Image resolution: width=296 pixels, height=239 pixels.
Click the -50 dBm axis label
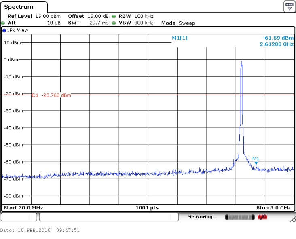click(13, 145)
